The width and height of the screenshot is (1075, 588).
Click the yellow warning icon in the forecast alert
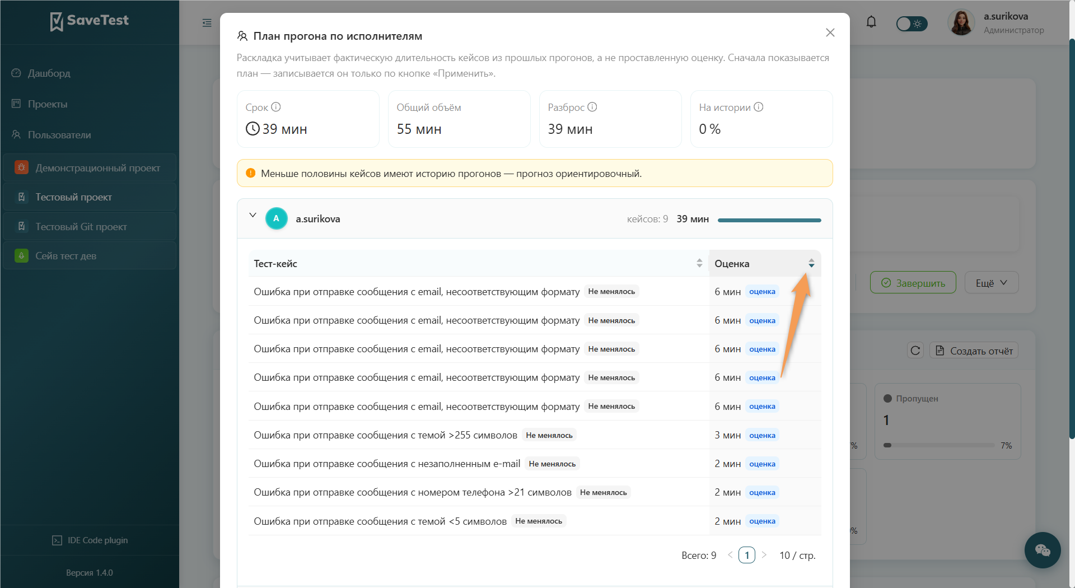click(x=251, y=173)
